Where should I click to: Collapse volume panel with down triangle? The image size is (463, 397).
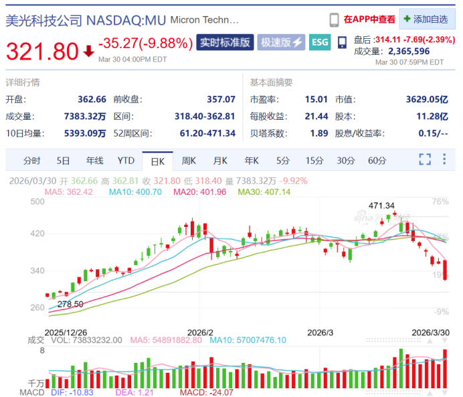(x=444, y=341)
